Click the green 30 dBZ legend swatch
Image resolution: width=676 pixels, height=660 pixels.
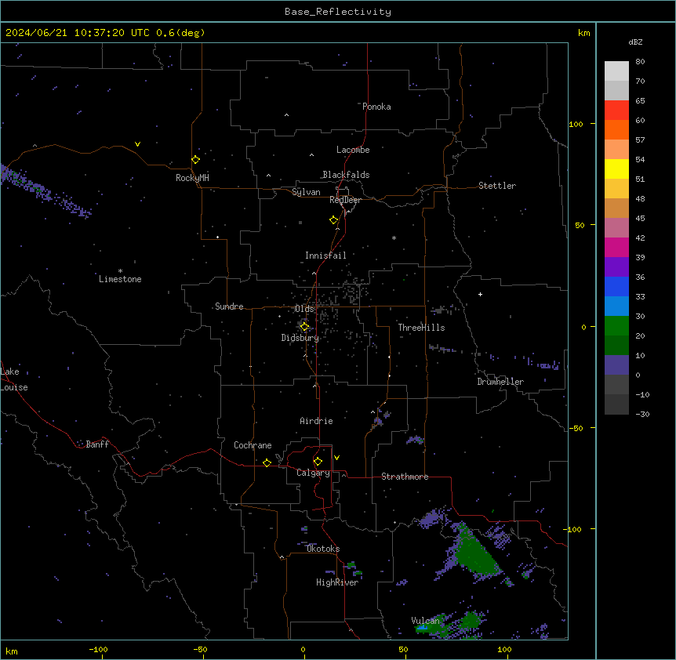click(616, 326)
